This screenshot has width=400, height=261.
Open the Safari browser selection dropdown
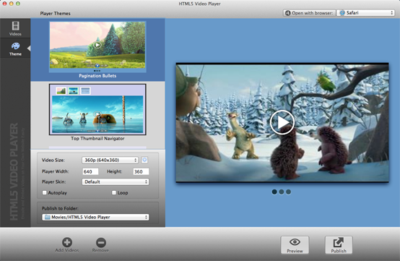366,13
